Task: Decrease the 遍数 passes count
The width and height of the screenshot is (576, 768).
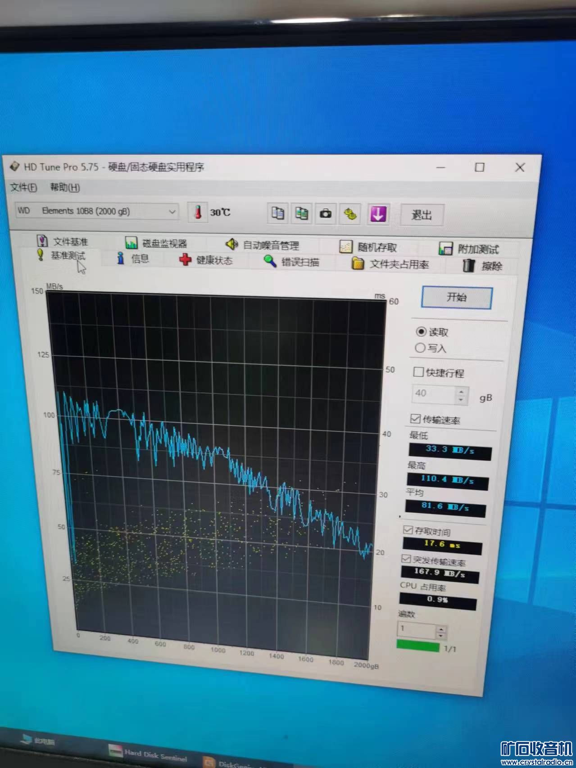Action: pyautogui.click(x=441, y=636)
